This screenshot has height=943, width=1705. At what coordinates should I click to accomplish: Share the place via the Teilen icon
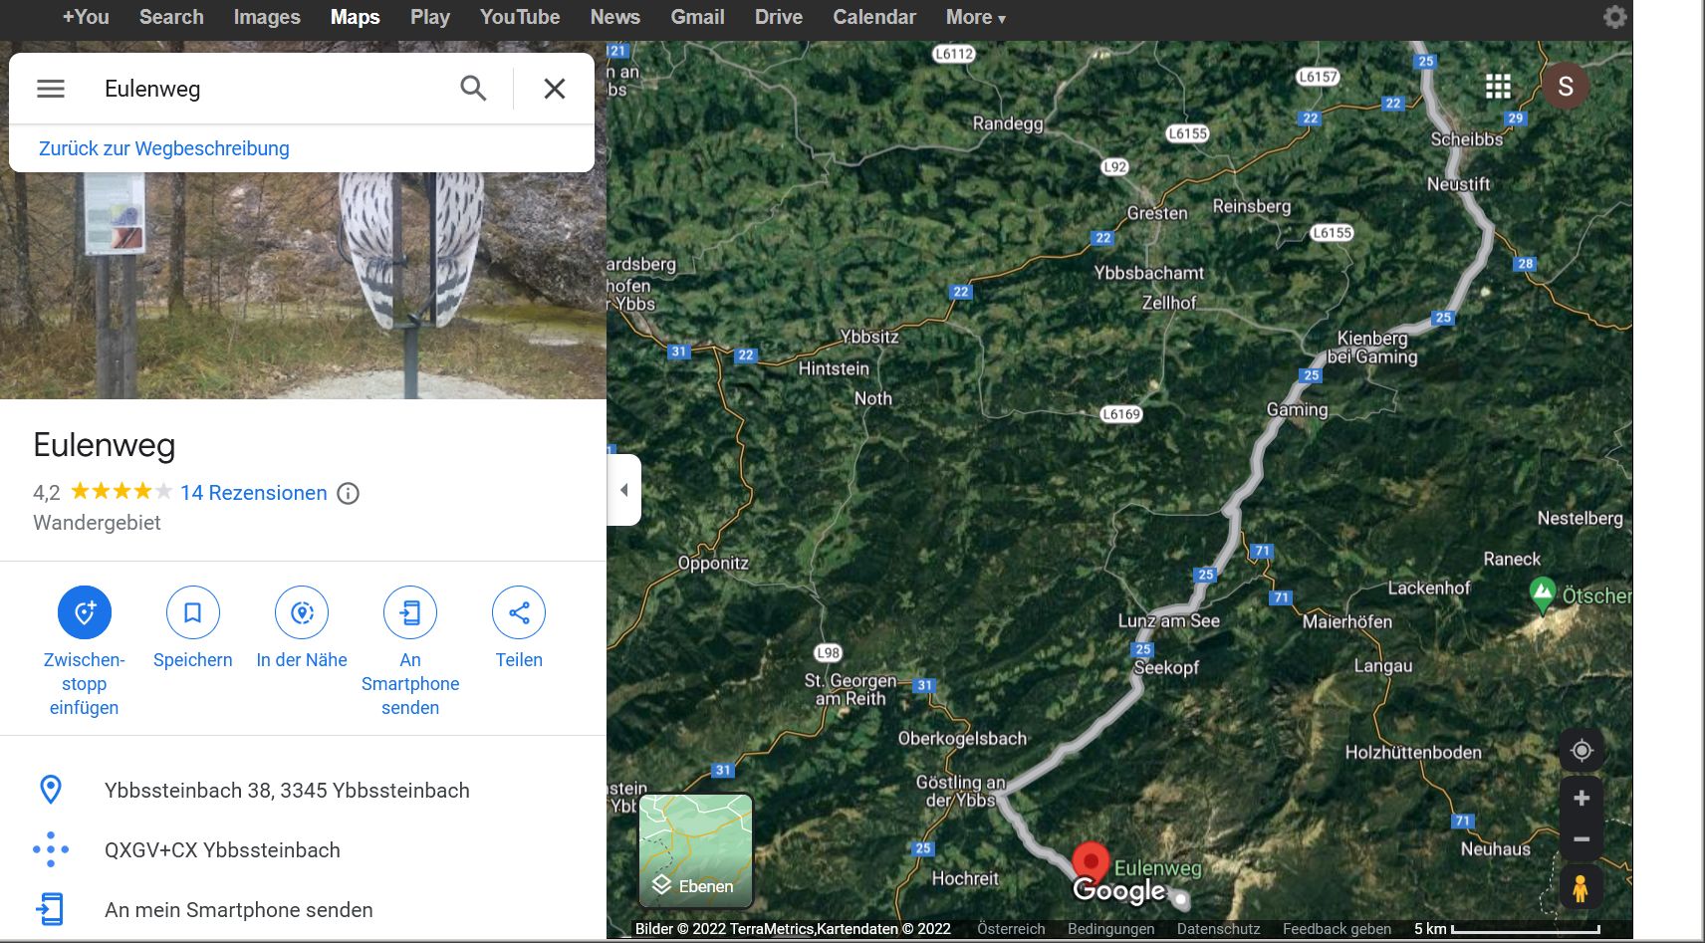519,612
